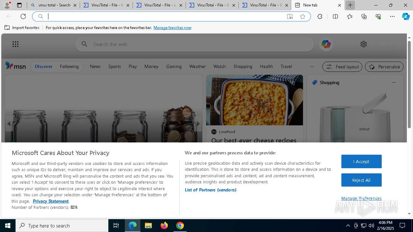Image resolution: width=413 pixels, height=232 pixels.
Task: Click Import favorites button
Action: (x=22, y=28)
